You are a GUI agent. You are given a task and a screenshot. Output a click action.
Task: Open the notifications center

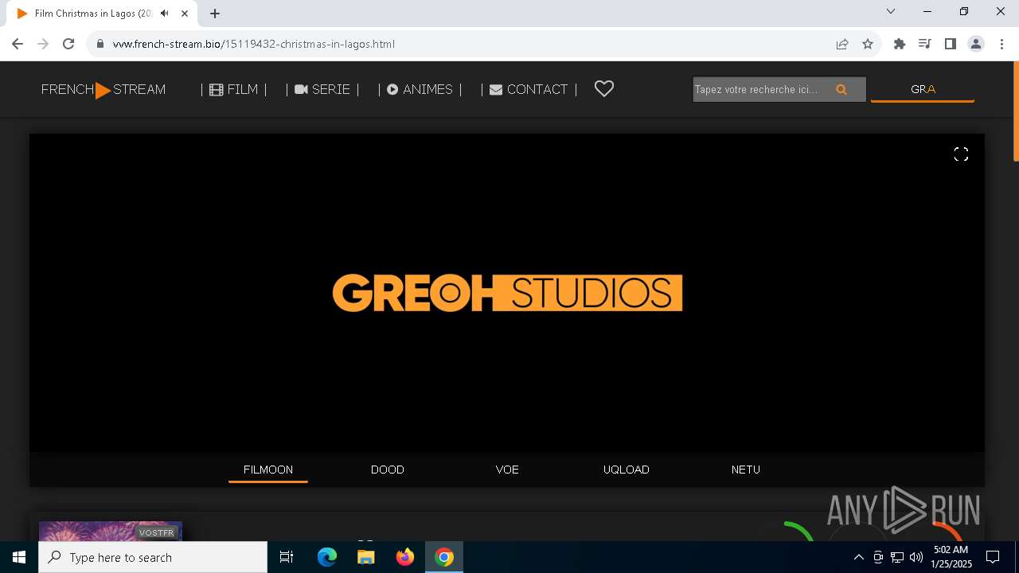point(993,557)
